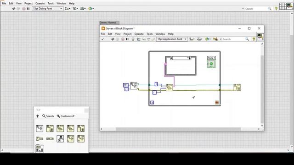Select TCP Create Listener from palette

[70, 138]
